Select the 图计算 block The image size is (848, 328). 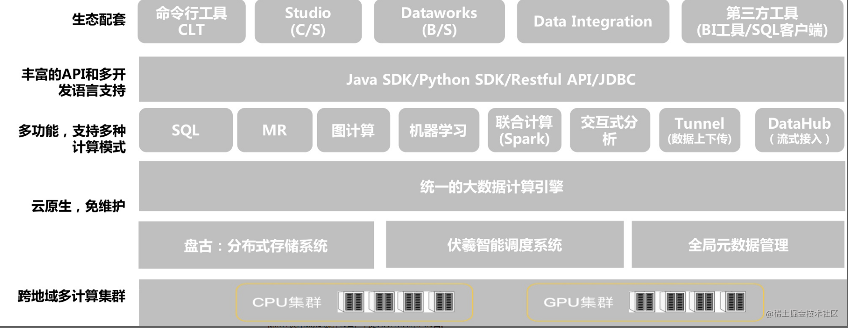[x=354, y=130]
